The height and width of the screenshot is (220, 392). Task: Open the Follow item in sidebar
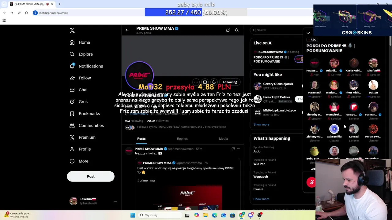pyautogui.click(x=81, y=78)
